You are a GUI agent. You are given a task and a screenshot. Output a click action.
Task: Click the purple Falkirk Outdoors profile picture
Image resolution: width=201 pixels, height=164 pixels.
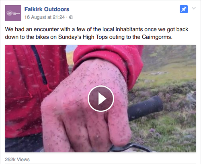pos(13,13)
